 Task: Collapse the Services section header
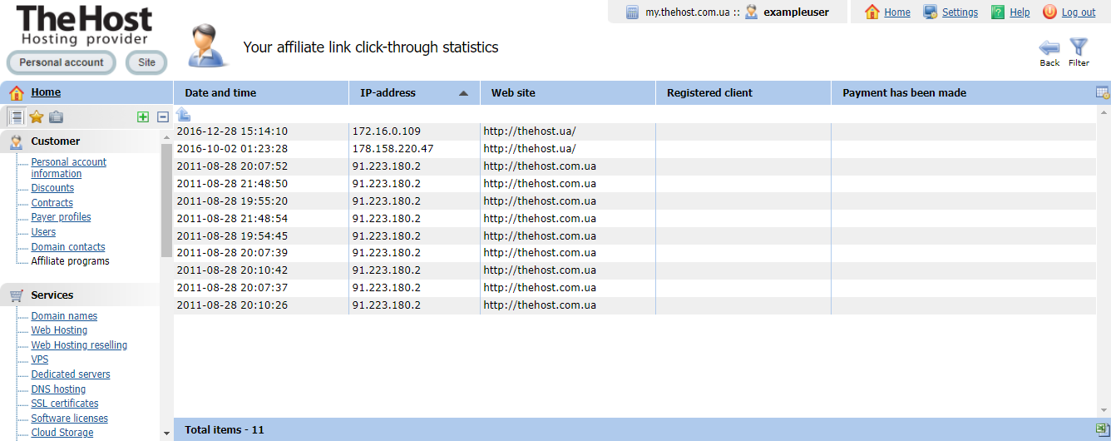pyautogui.click(x=80, y=295)
